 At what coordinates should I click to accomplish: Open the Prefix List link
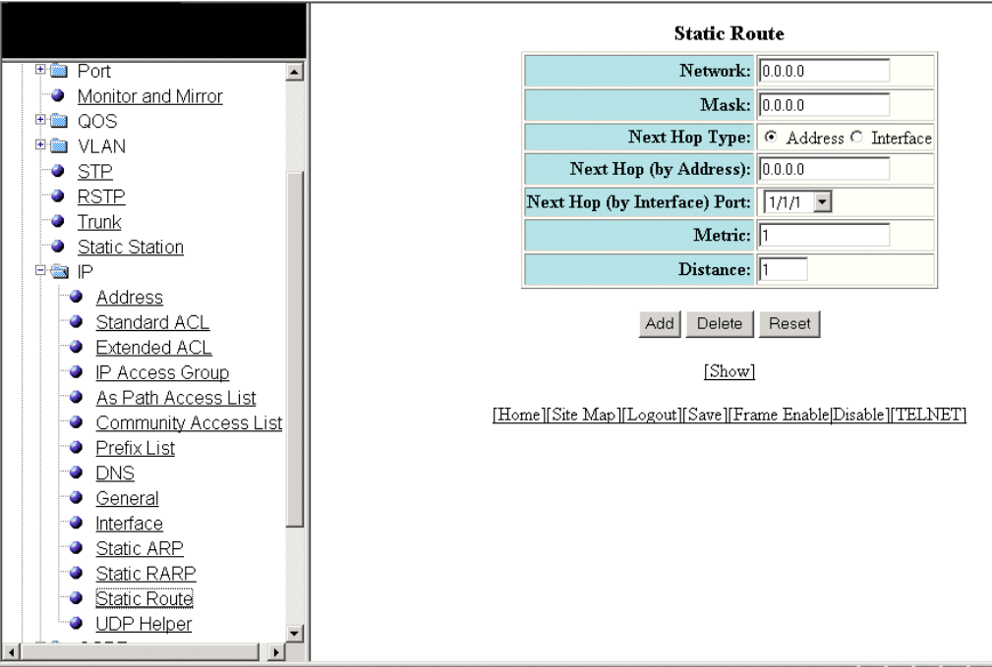(x=136, y=448)
